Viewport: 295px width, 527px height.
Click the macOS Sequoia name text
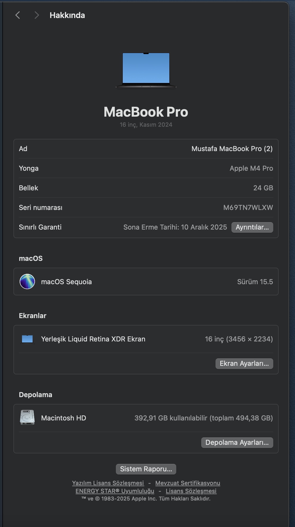[x=66, y=282]
